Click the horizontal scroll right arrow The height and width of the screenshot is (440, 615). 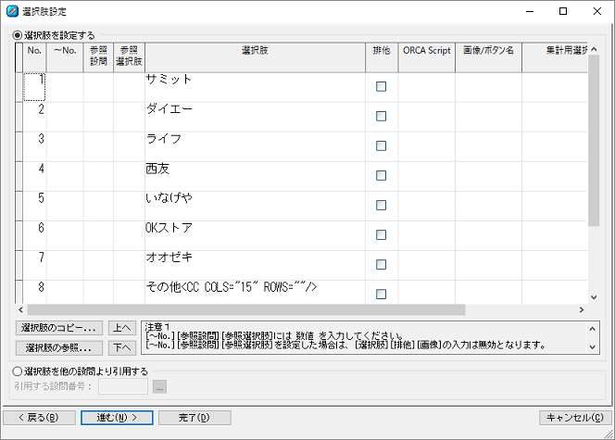point(582,309)
